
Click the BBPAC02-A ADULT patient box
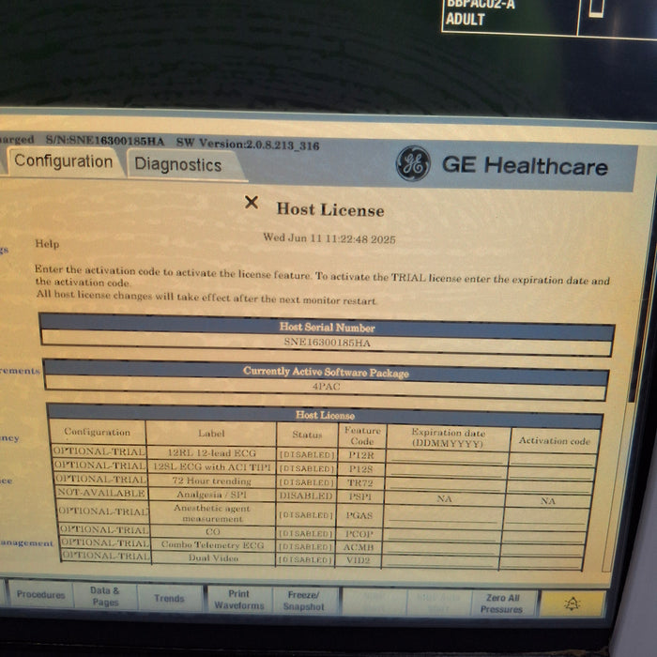tap(509, 17)
